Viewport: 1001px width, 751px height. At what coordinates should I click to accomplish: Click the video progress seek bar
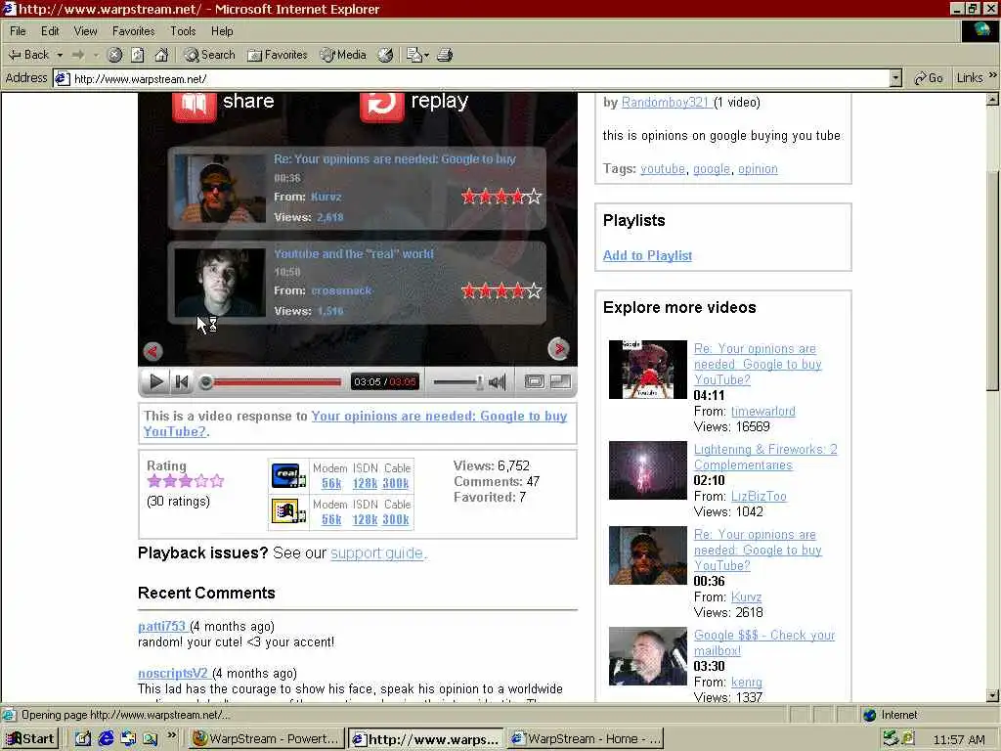[x=272, y=382]
